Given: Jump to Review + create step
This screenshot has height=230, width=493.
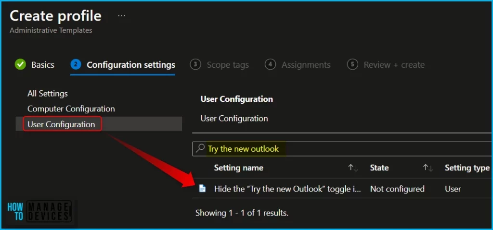Looking at the screenshot, I should [386, 65].
